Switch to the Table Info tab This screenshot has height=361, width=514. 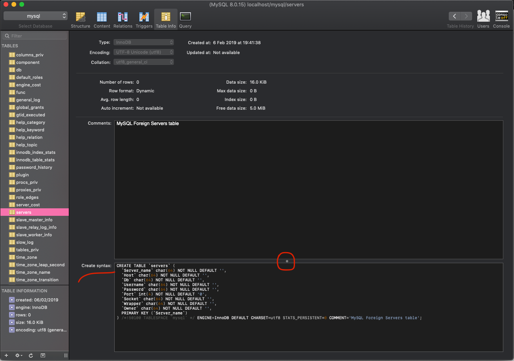166,19
